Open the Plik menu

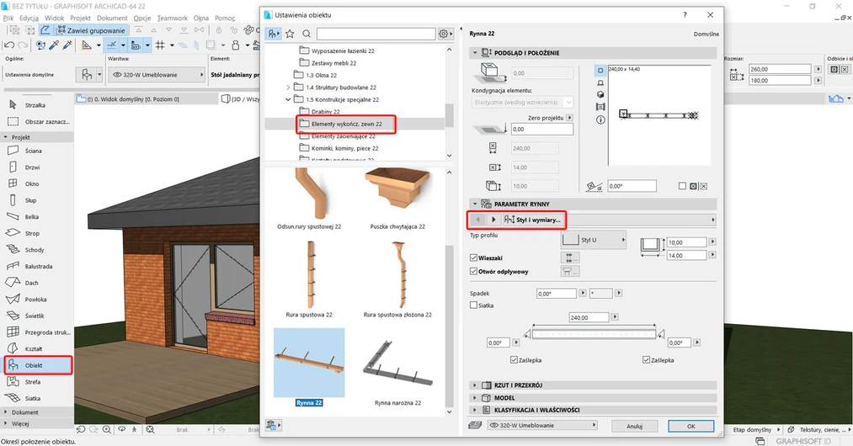coord(8,18)
